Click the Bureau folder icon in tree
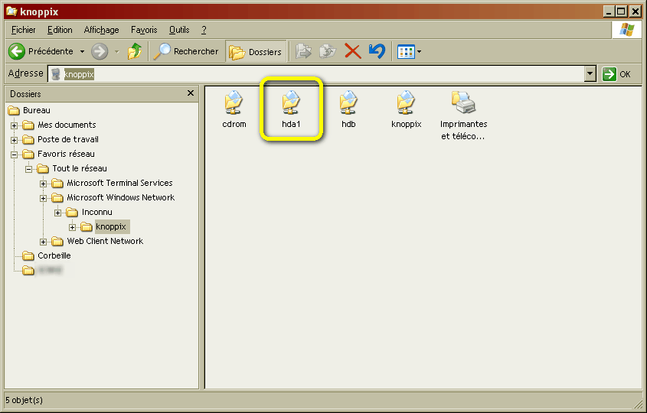The height and width of the screenshot is (413, 647). pos(14,110)
